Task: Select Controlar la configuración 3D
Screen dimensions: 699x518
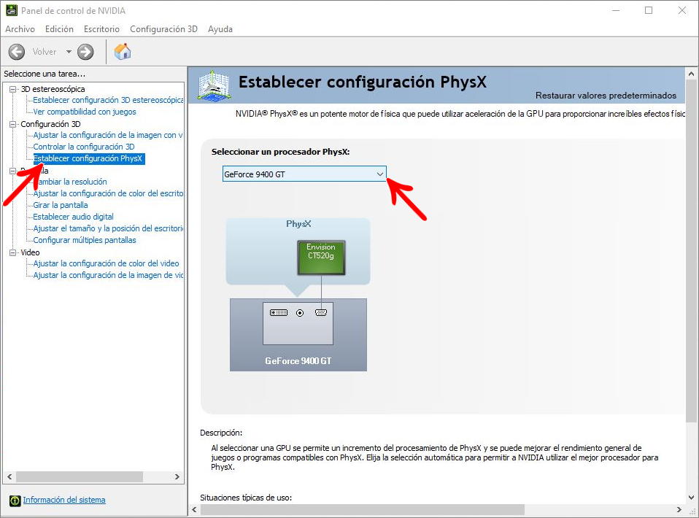Action: [84, 147]
